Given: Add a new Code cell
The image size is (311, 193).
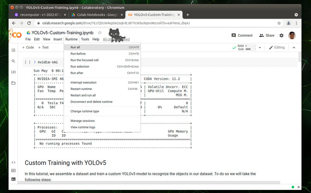Looking at the screenshot, I should click(x=28, y=47).
